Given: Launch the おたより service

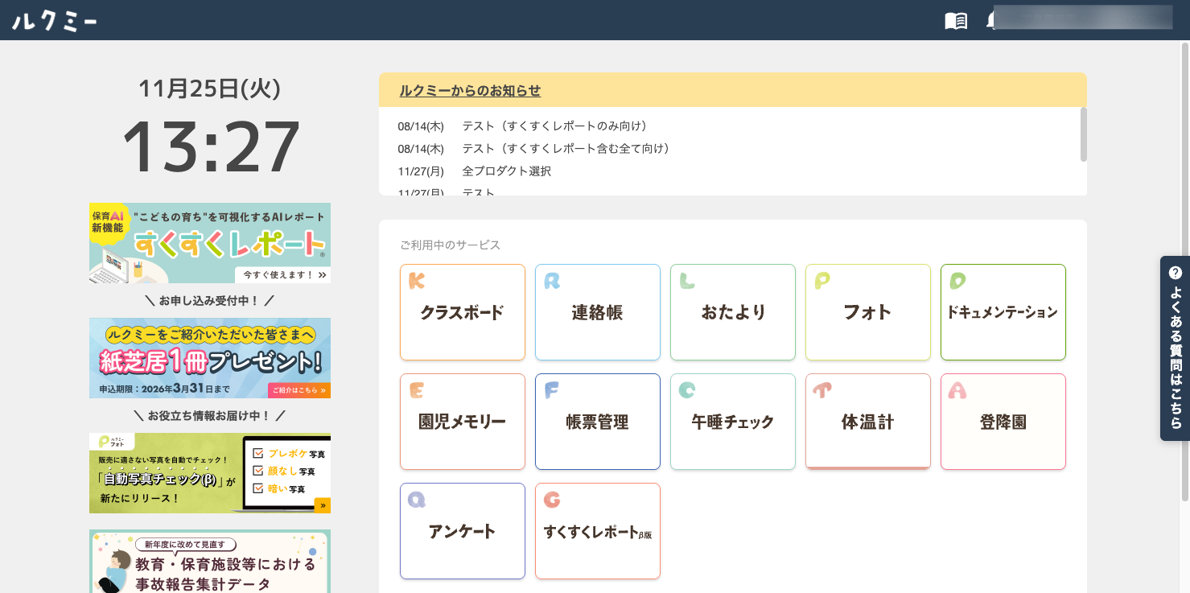Looking at the screenshot, I should point(733,312).
